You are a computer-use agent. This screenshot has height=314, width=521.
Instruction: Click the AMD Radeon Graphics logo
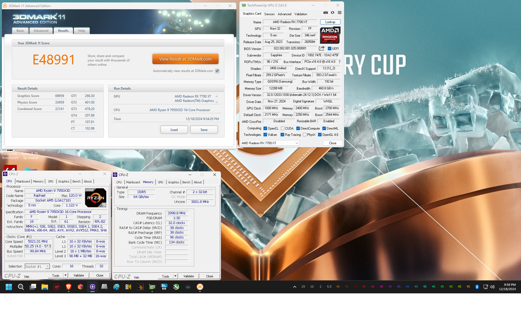click(330, 35)
